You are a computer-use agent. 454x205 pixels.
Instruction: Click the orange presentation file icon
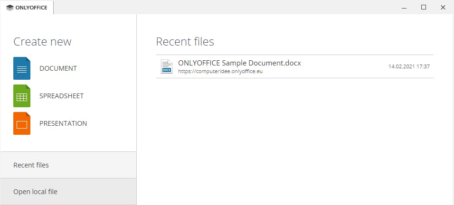click(x=22, y=123)
